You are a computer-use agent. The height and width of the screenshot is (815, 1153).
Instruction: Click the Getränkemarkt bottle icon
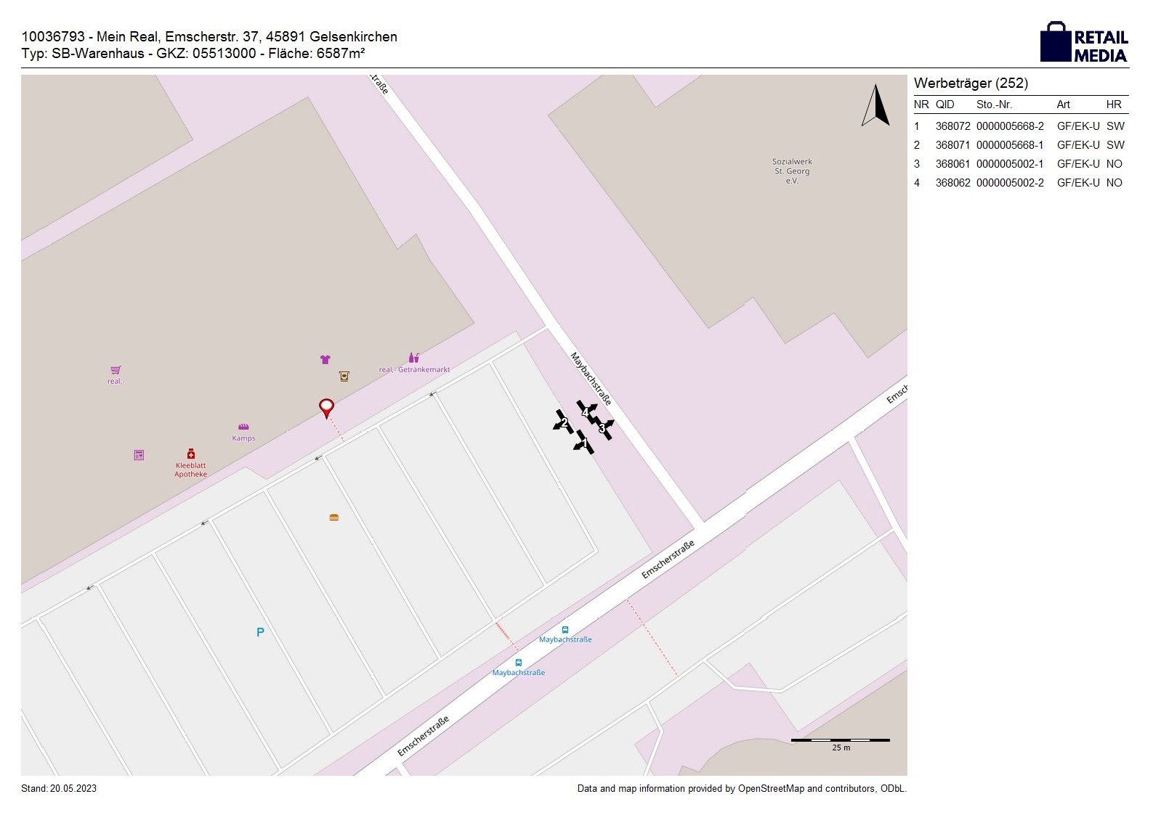[413, 358]
